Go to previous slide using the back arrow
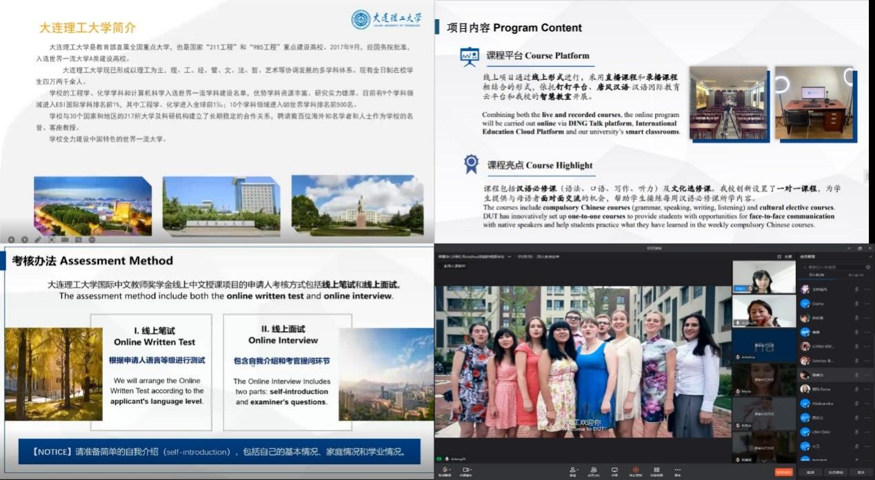This screenshot has width=875, height=480. point(12,240)
